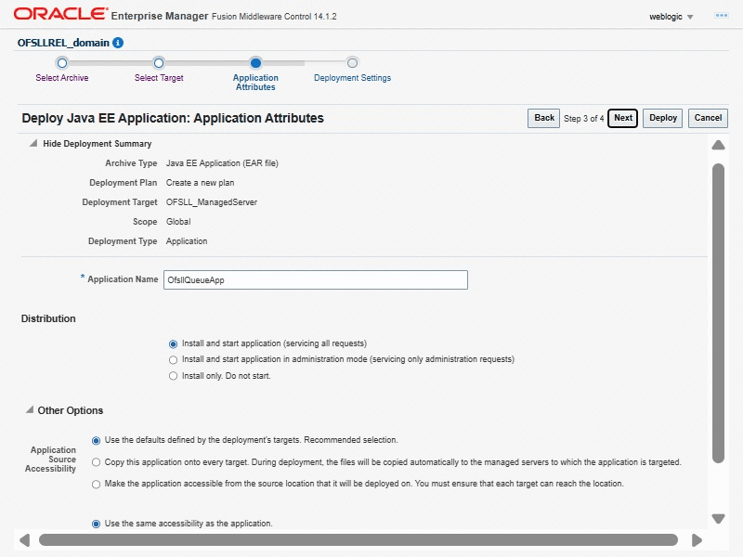This screenshot has width=743, height=557.
Task: Click the 'OFSLL_ManagedServer' deployment target value
Action: [212, 202]
